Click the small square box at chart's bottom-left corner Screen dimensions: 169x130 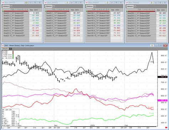[x=2, y=128]
